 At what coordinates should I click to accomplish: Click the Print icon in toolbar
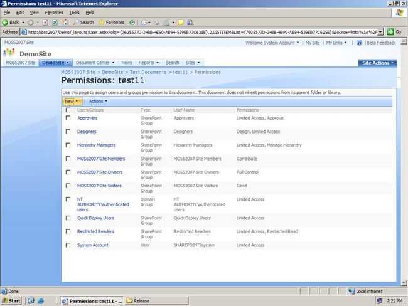pos(156,23)
